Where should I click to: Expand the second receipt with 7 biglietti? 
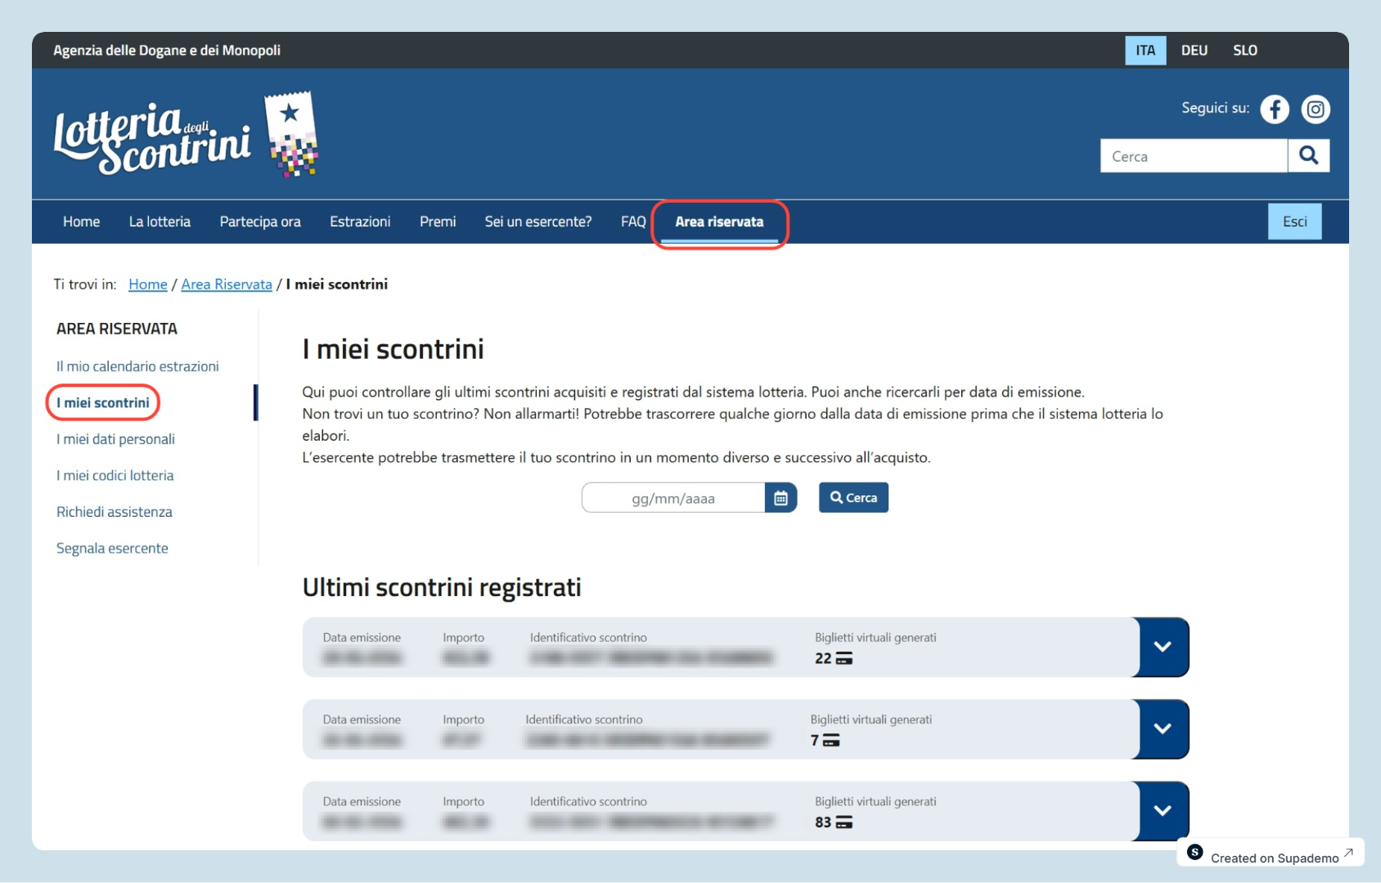click(x=1161, y=729)
